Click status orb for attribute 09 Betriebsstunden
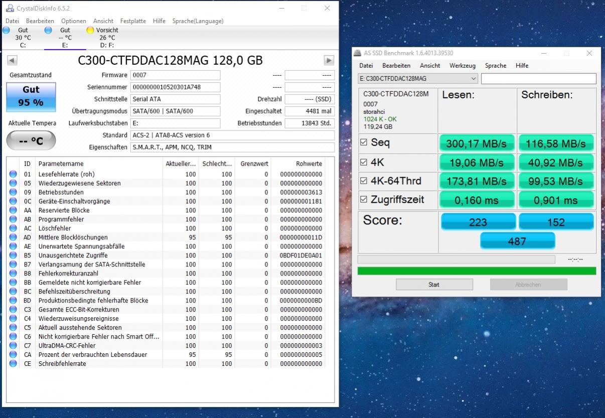605x418 pixels. [x=13, y=192]
